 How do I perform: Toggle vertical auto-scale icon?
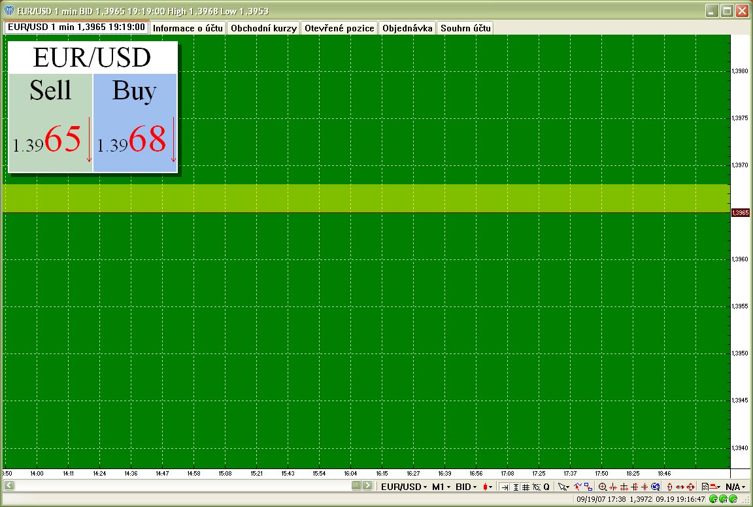(516, 487)
